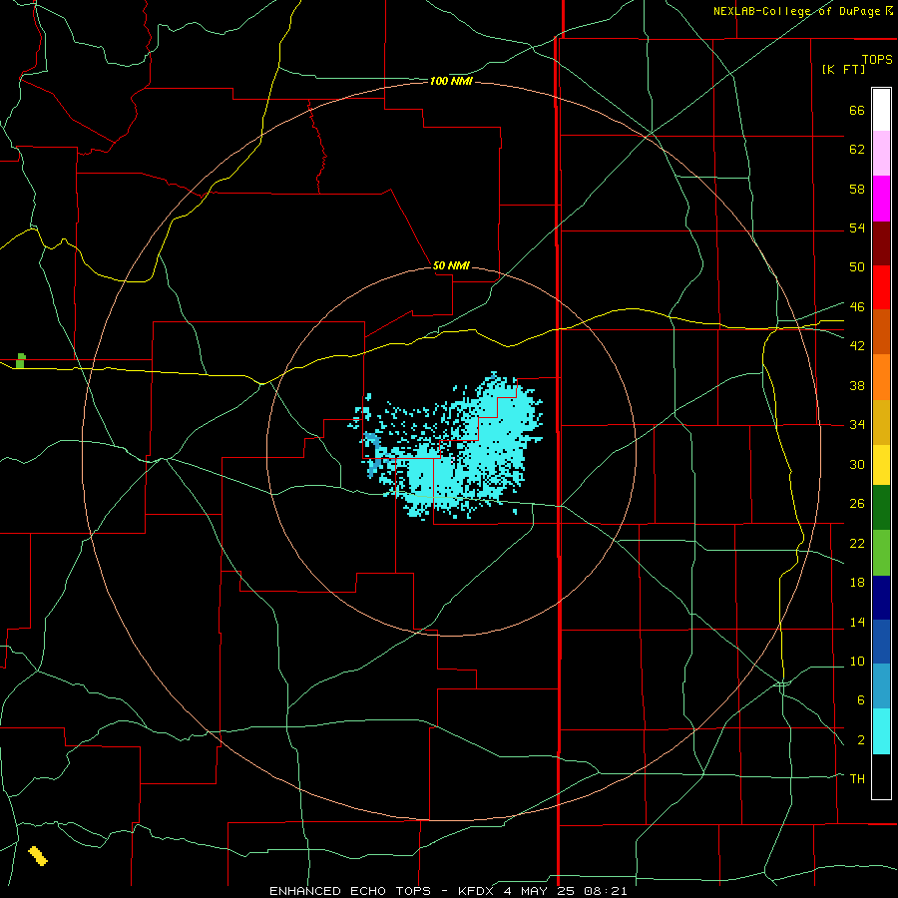Click the 'ENHANCED ECHO TOPS' caption text
The image size is (898, 898).
click(355, 891)
